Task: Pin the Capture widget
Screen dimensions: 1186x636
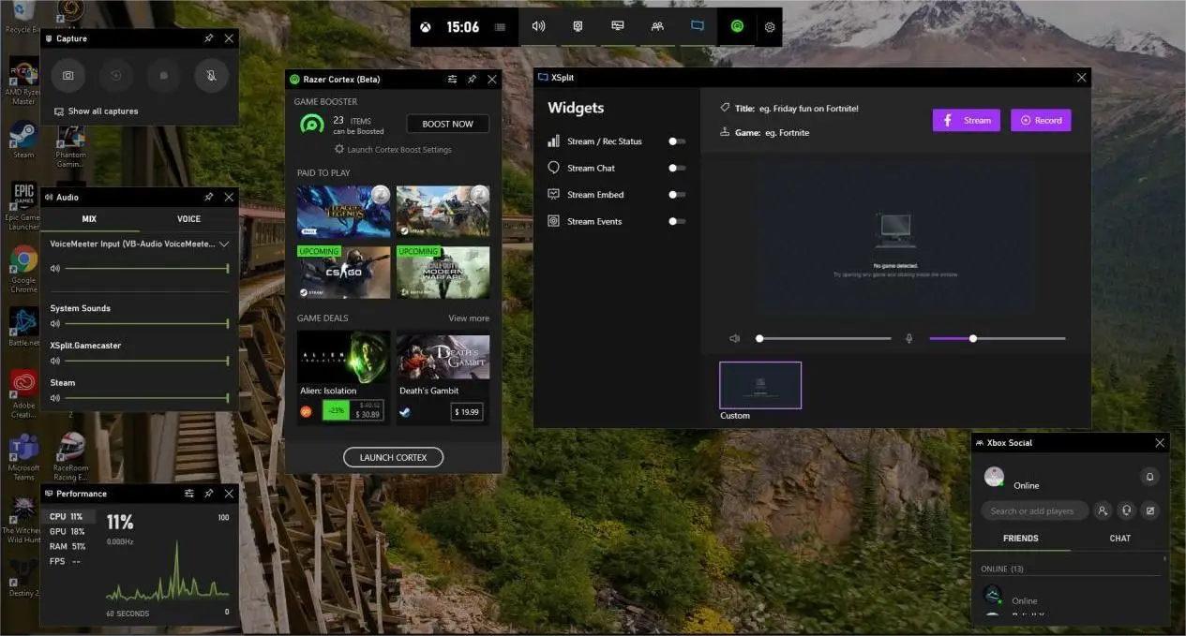Action: pyautogui.click(x=208, y=38)
